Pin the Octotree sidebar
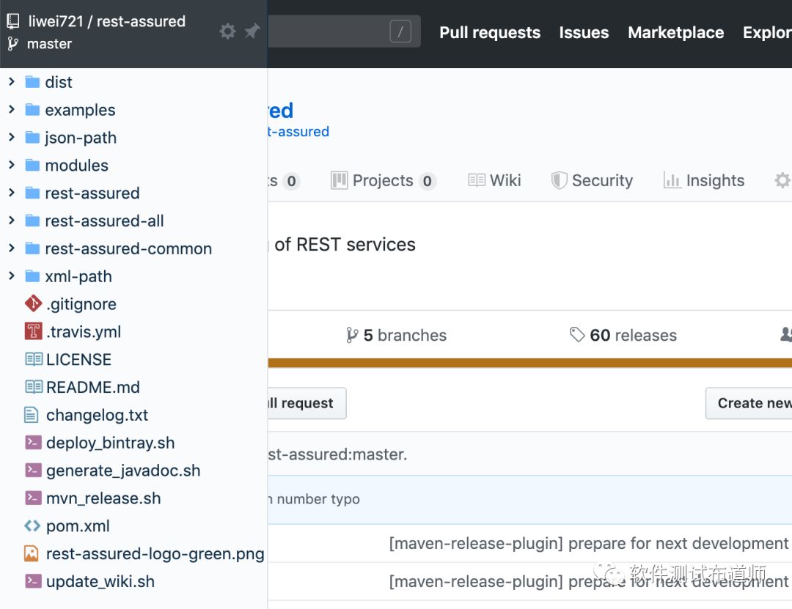This screenshot has width=792, height=609. point(252,31)
